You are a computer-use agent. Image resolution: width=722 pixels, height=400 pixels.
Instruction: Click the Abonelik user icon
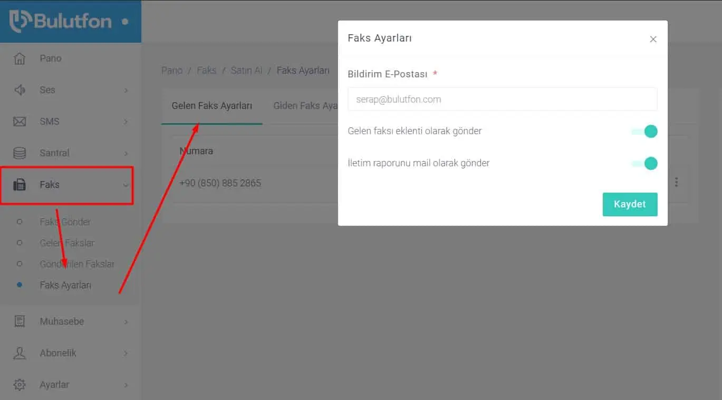pos(20,353)
